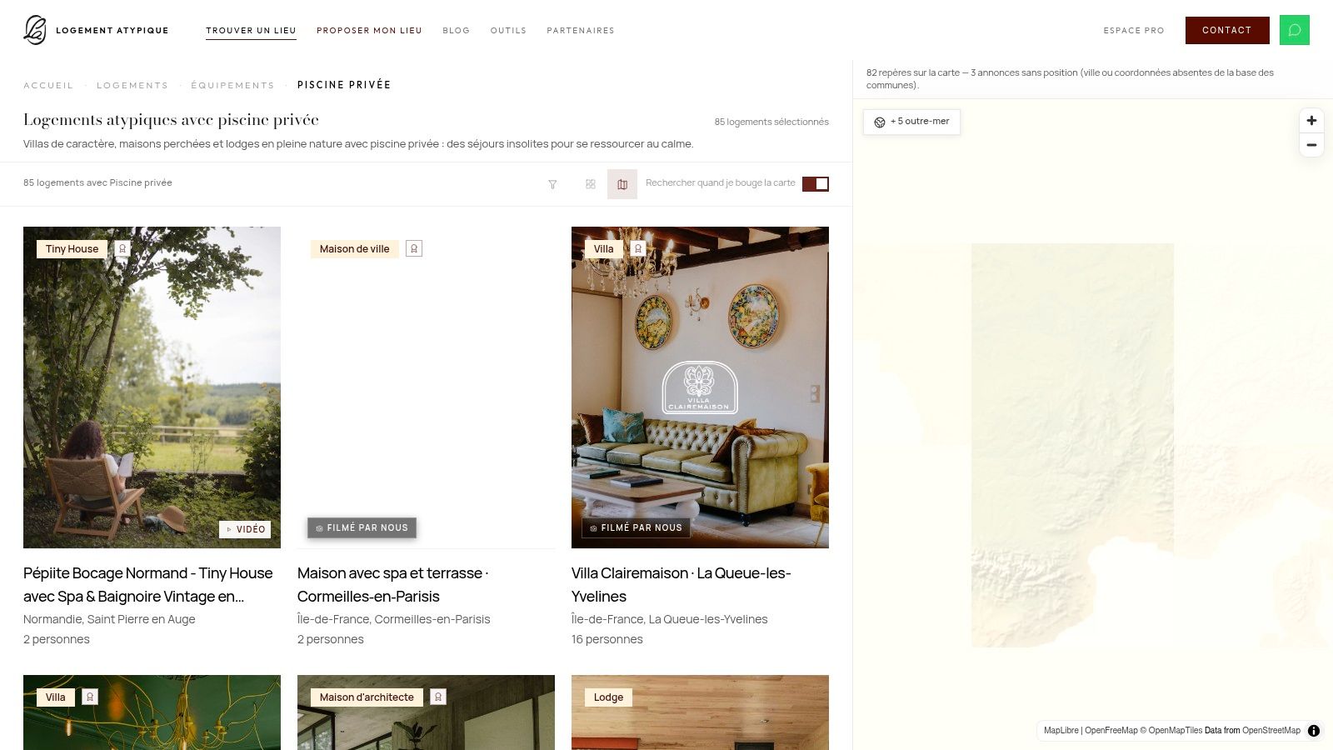Open the Espace Pro link
The width and height of the screenshot is (1333, 750).
point(1134,30)
